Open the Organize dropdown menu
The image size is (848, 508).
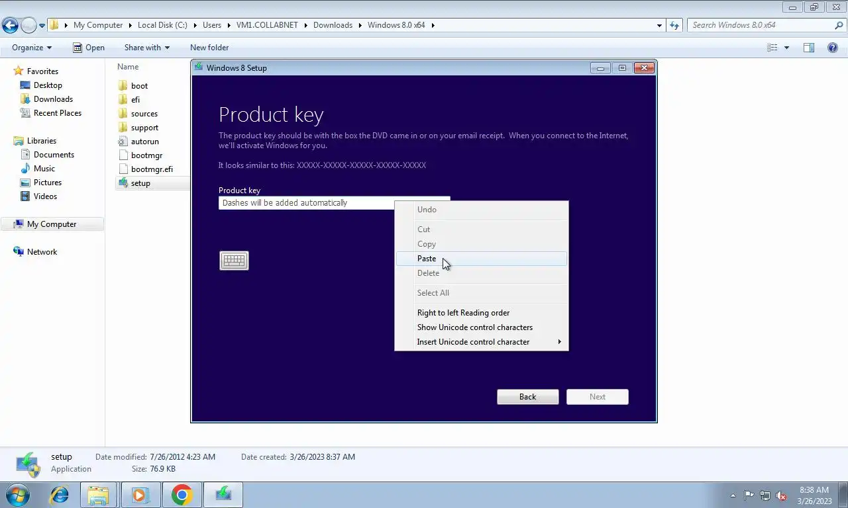pyautogui.click(x=32, y=48)
